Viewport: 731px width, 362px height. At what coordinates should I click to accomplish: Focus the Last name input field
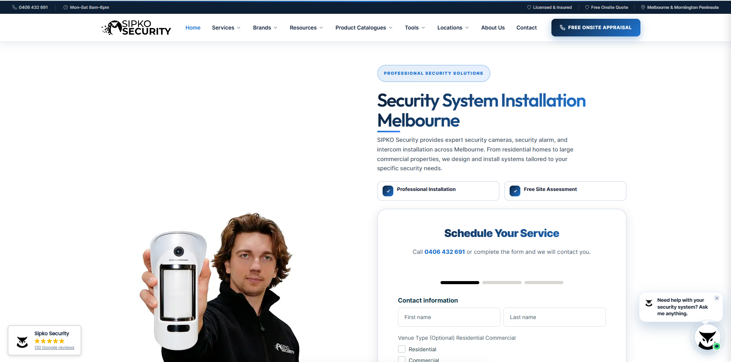point(554,317)
